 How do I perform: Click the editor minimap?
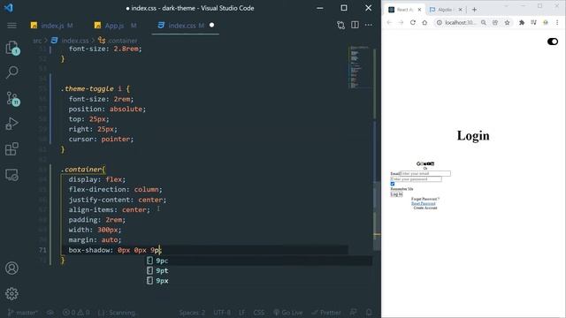360,67
